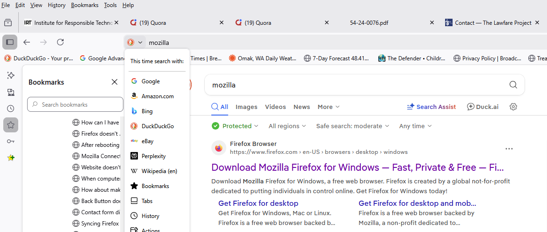Open the Bookmarks sidebar star icon
This screenshot has width=547, height=232.
pyautogui.click(x=10, y=125)
